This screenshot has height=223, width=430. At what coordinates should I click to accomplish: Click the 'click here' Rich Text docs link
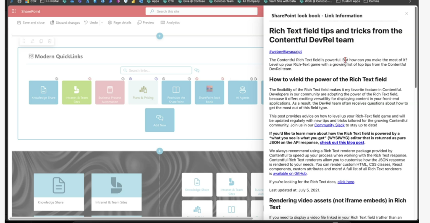[x=346, y=182]
